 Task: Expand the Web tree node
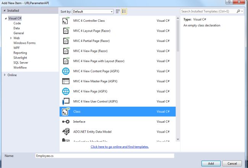[11, 38]
